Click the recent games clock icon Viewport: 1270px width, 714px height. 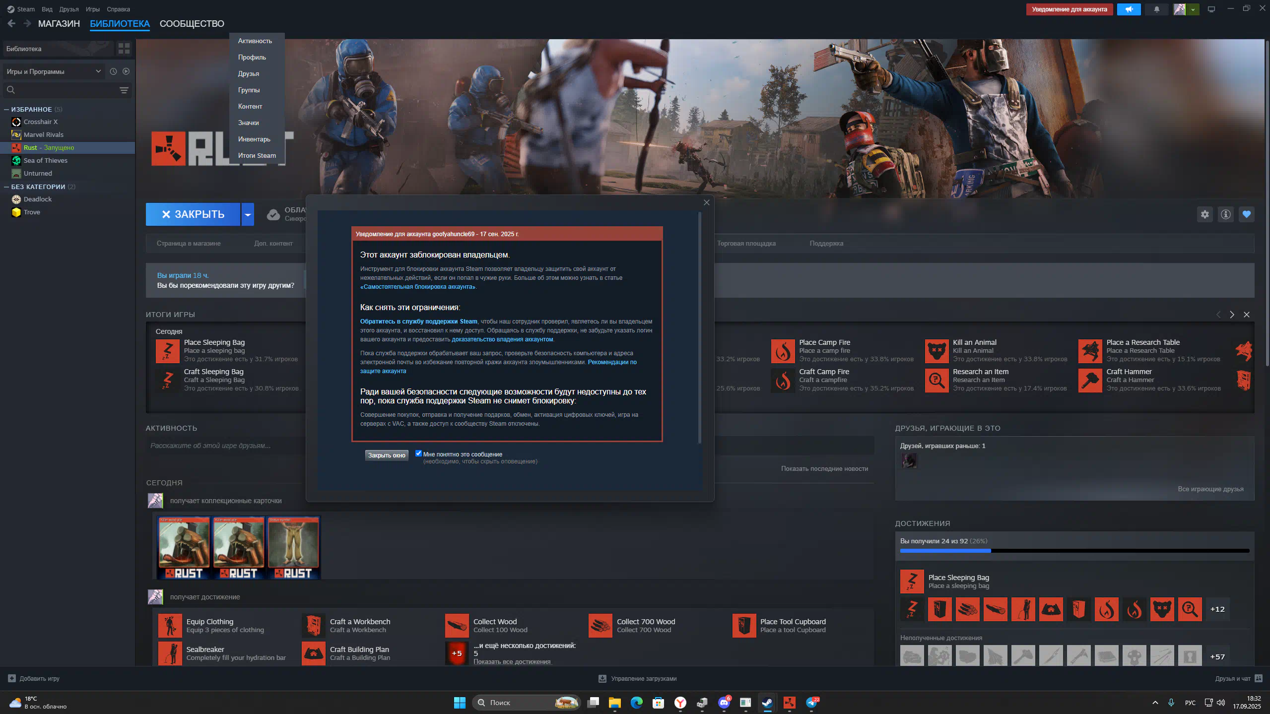coord(113,71)
